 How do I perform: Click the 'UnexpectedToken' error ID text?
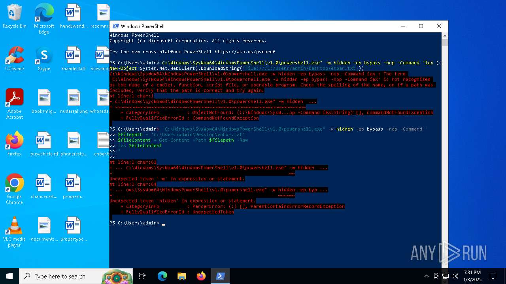coord(213,212)
